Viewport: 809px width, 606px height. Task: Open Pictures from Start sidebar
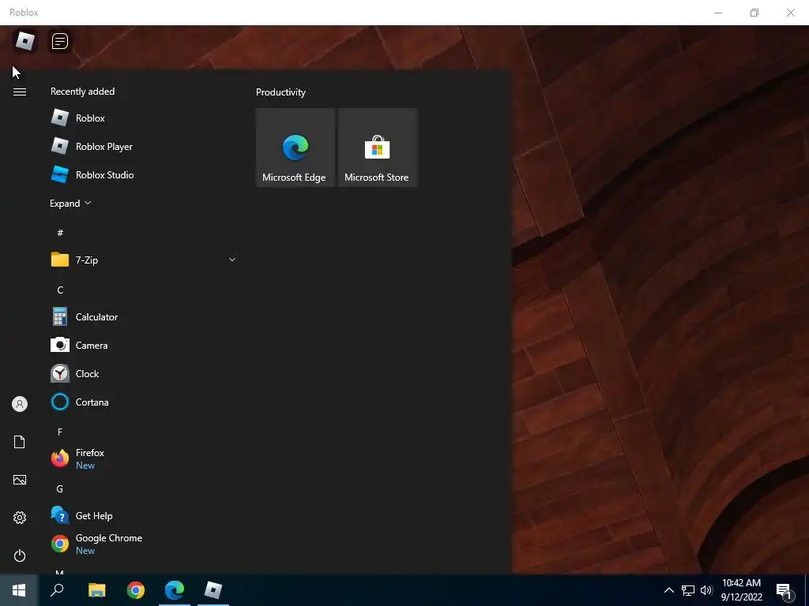(x=20, y=480)
